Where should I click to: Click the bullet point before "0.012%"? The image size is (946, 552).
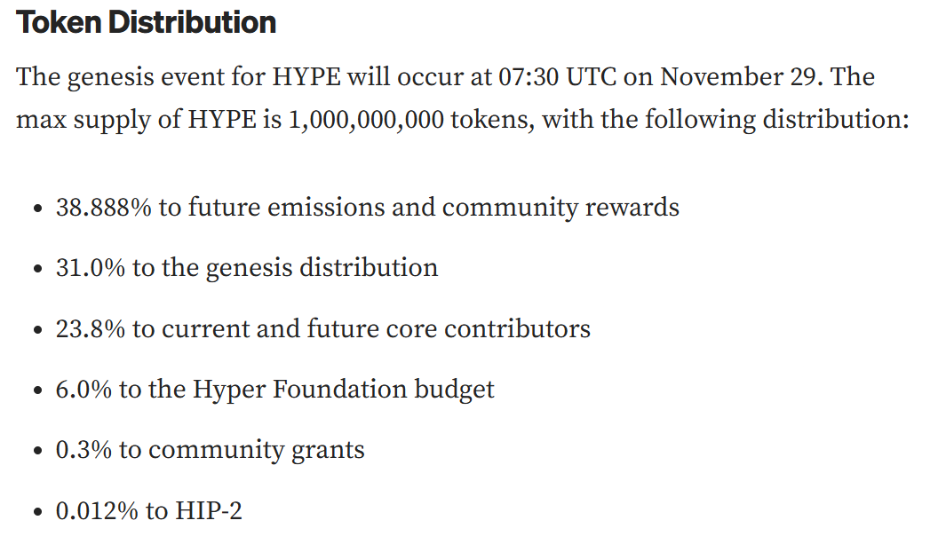click(x=36, y=513)
